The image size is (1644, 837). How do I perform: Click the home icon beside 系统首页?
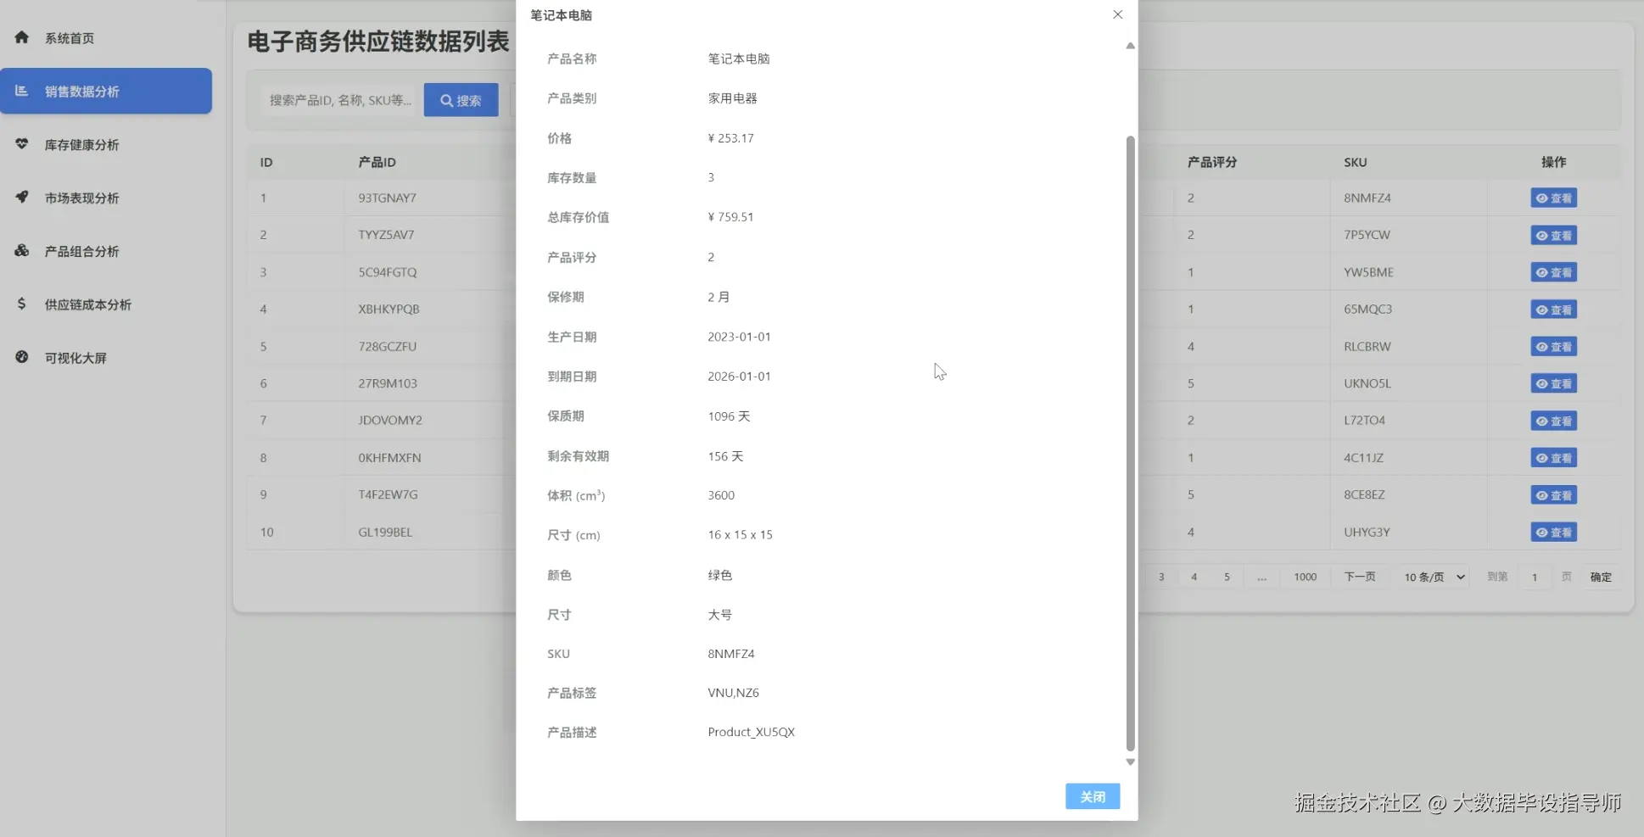tap(21, 37)
